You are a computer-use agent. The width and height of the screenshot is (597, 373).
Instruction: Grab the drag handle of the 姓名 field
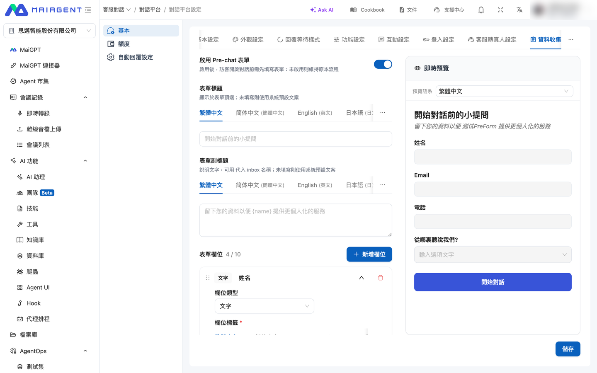pos(208,278)
